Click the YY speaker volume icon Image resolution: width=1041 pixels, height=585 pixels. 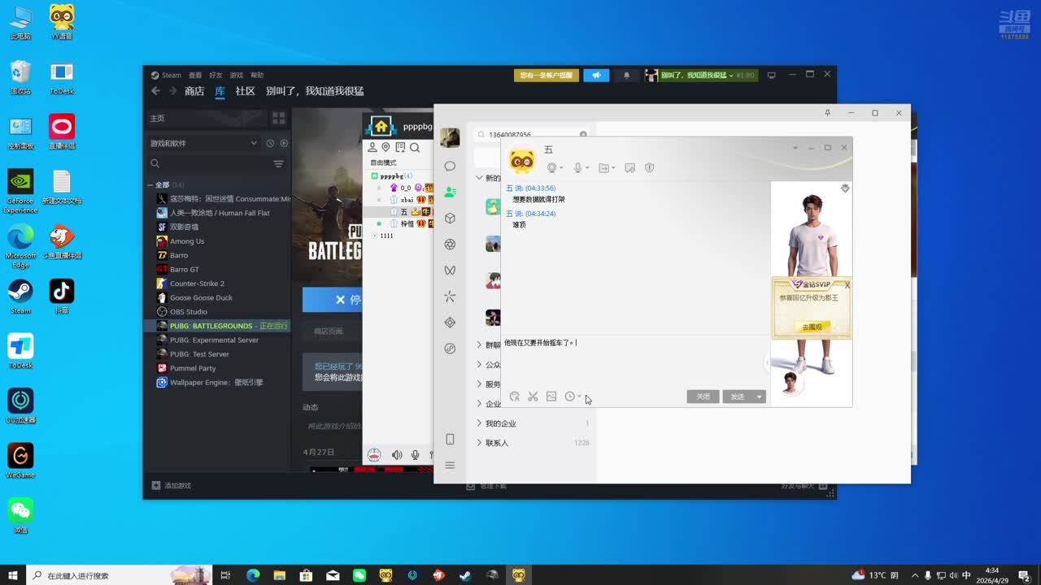click(x=397, y=455)
